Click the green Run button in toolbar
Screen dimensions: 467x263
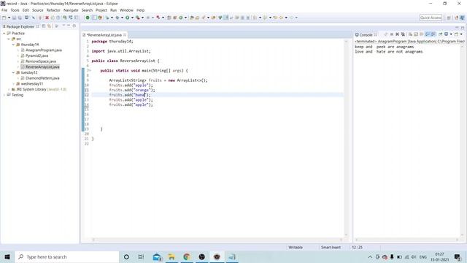(x=127, y=18)
